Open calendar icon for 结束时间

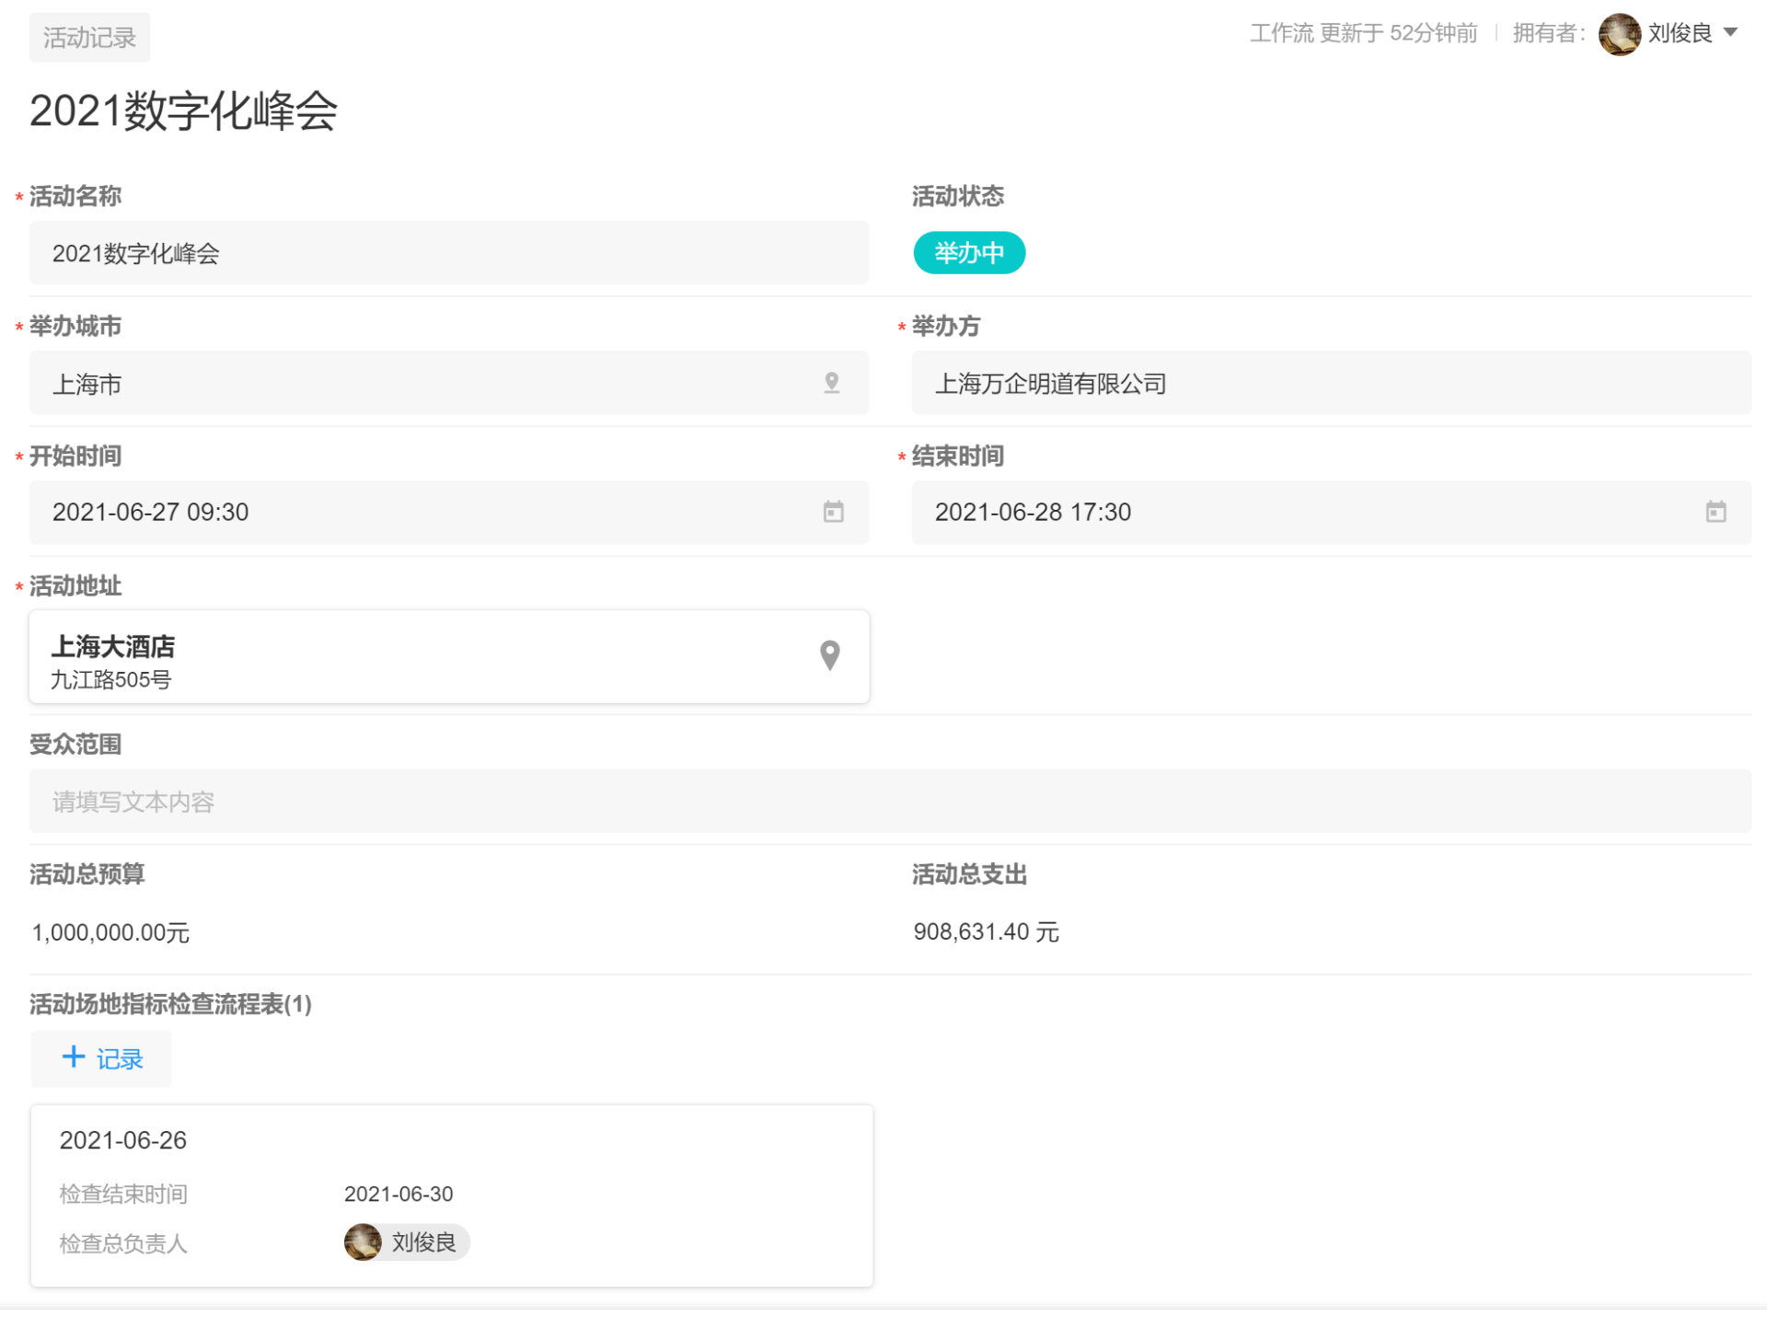pyautogui.click(x=1715, y=512)
